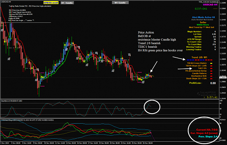Viewport: 227px width, 145px height.
Task: Click the Angle=42.0946 text
Action: (x=14, y=18)
